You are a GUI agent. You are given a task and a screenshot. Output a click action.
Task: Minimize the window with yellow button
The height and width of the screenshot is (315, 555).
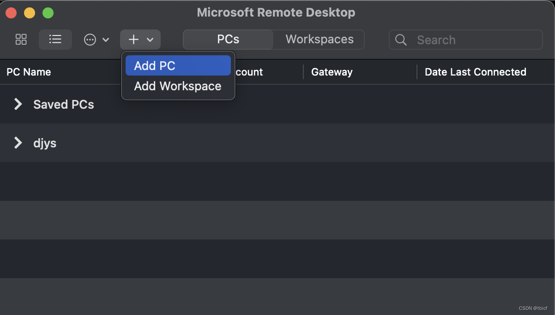click(30, 13)
